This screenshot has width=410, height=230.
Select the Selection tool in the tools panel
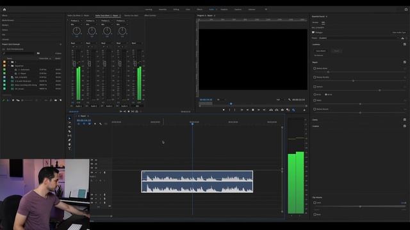coord(70,119)
